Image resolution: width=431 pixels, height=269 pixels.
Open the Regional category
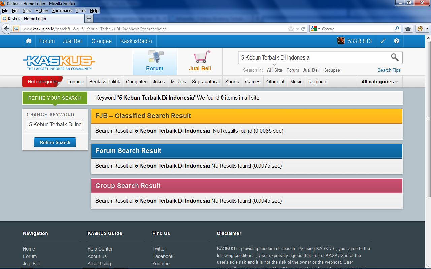318,82
